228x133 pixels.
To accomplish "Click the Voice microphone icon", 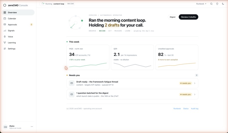I will click(5, 37).
